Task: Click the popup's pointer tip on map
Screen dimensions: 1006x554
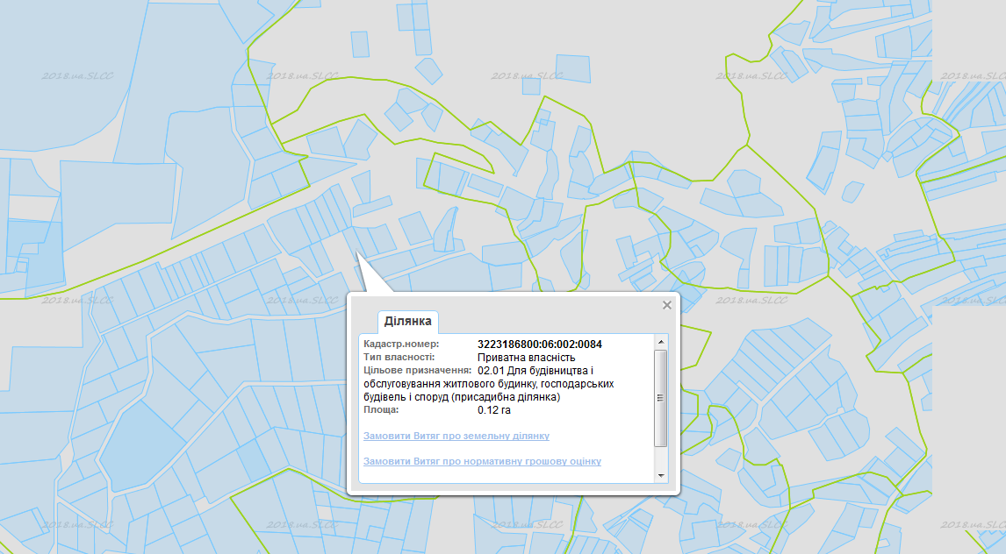Action: tap(357, 253)
